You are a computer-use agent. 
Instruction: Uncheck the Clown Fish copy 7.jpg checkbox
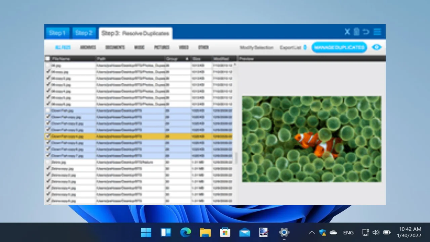click(48, 156)
